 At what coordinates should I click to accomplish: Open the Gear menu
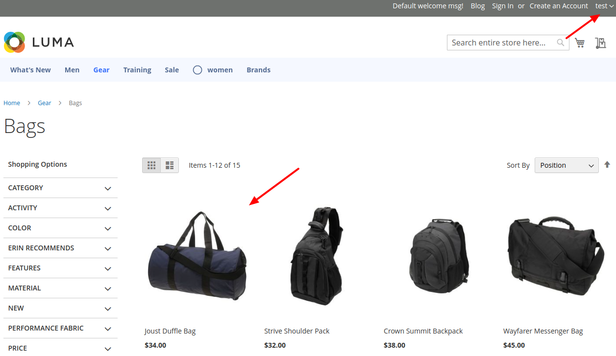pyautogui.click(x=101, y=70)
